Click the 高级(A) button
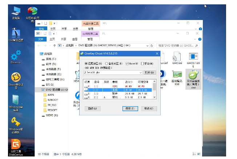This screenshot has height=159, width=237. coord(92,108)
